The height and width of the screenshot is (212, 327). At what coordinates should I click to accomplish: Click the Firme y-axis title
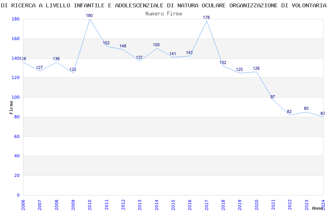tap(11, 108)
